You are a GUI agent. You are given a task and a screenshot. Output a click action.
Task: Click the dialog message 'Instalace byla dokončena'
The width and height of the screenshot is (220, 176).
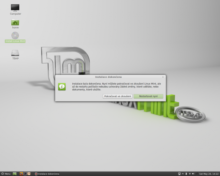pos(86,84)
